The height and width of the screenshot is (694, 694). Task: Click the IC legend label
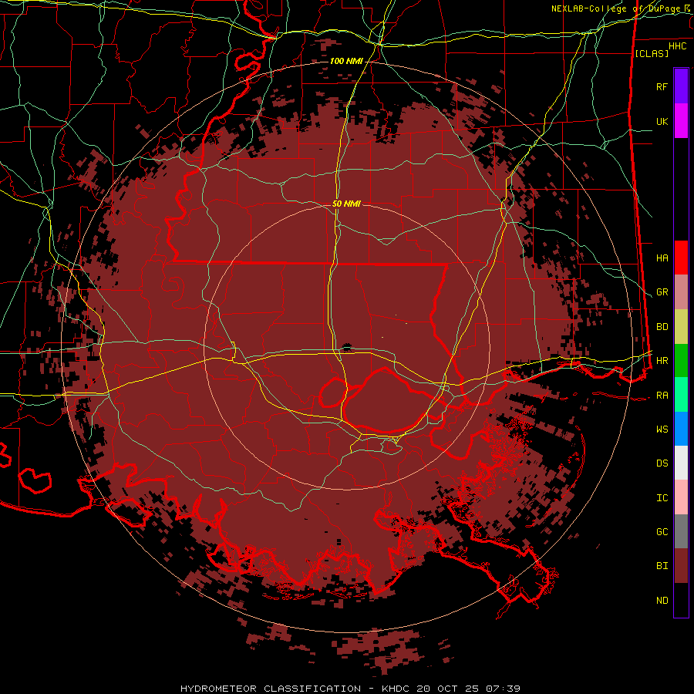click(x=662, y=498)
